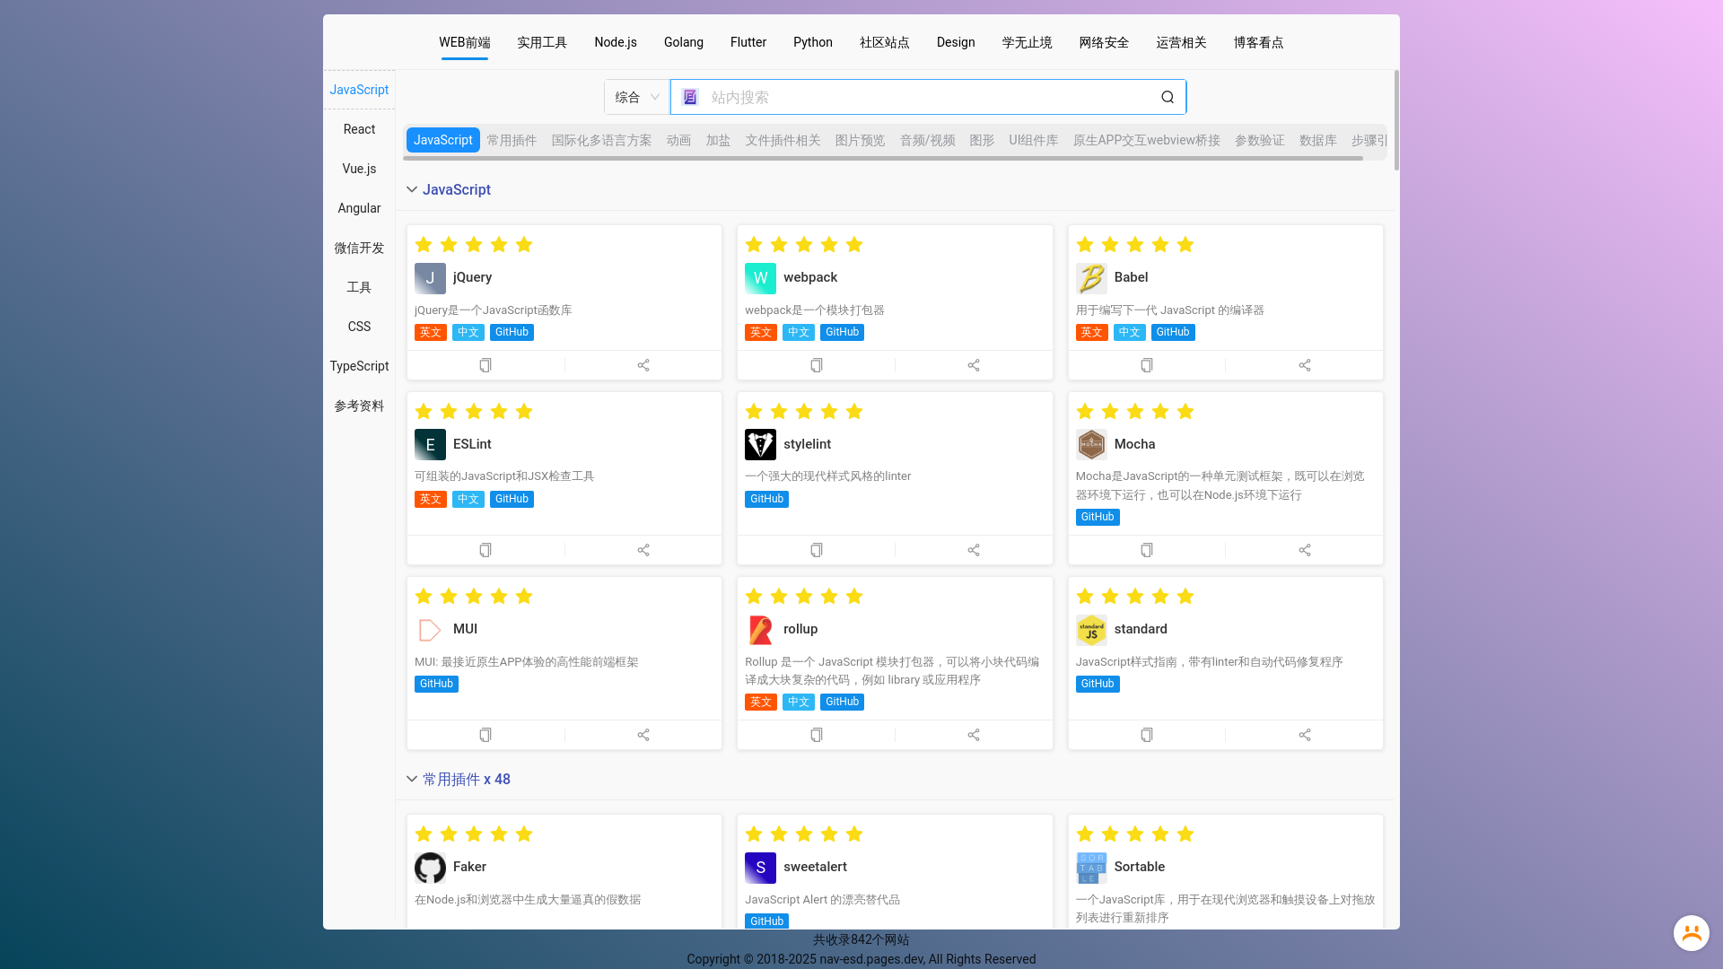
Task: Click the stylelint logo icon
Action: [x=760, y=445]
